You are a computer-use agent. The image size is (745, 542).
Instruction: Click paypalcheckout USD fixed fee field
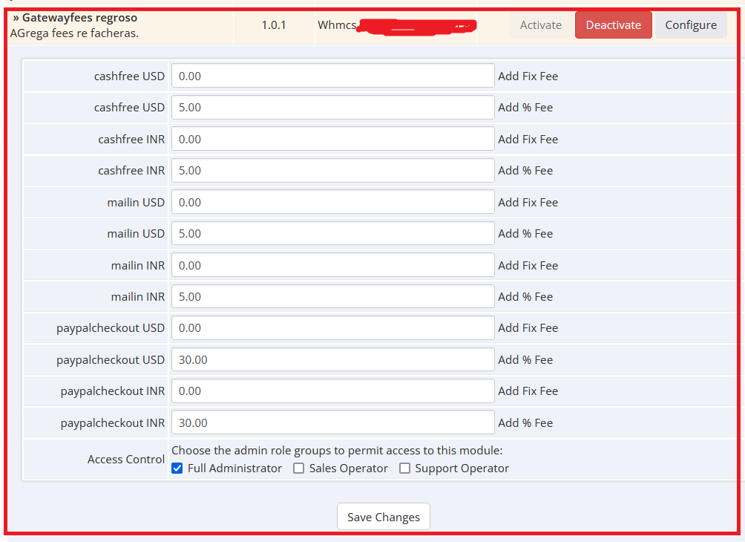(332, 328)
